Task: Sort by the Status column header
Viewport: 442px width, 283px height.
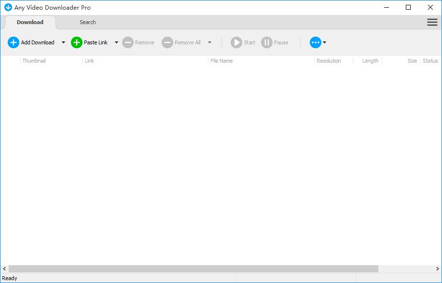Action: click(430, 61)
